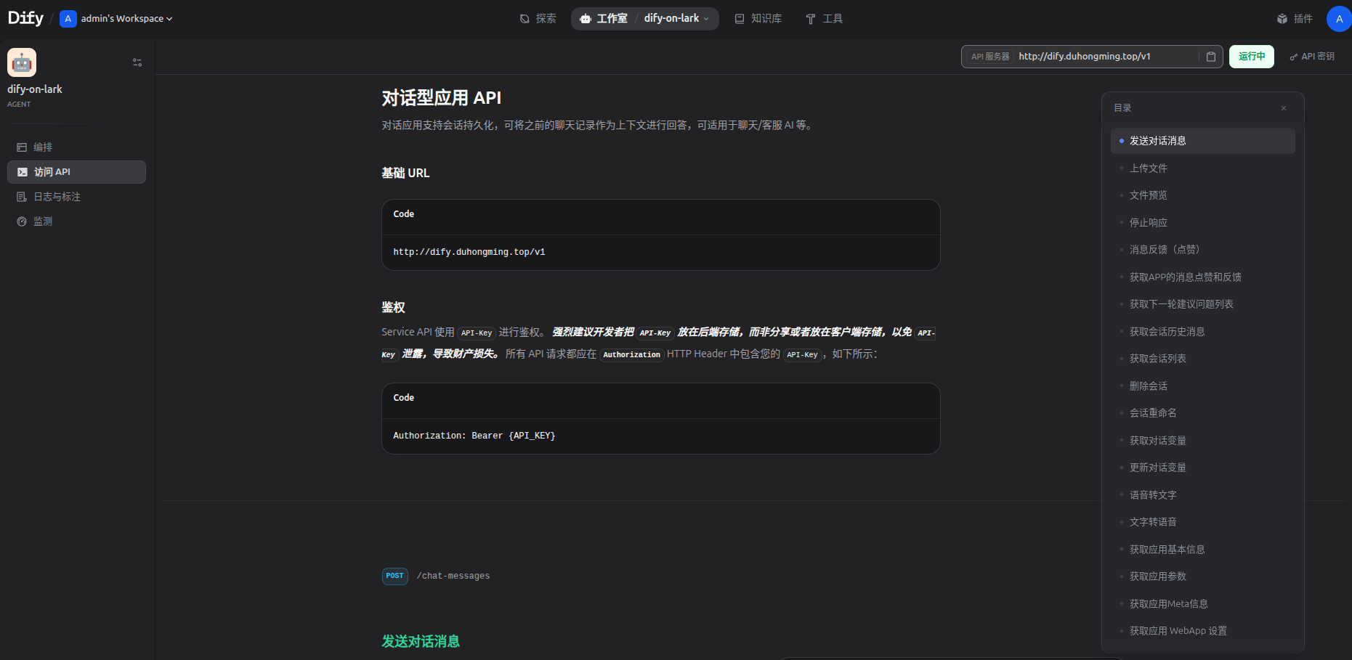Click the settings icon above the app name
The height and width of the screenshot is (660, 1352).
click(137, 62)
